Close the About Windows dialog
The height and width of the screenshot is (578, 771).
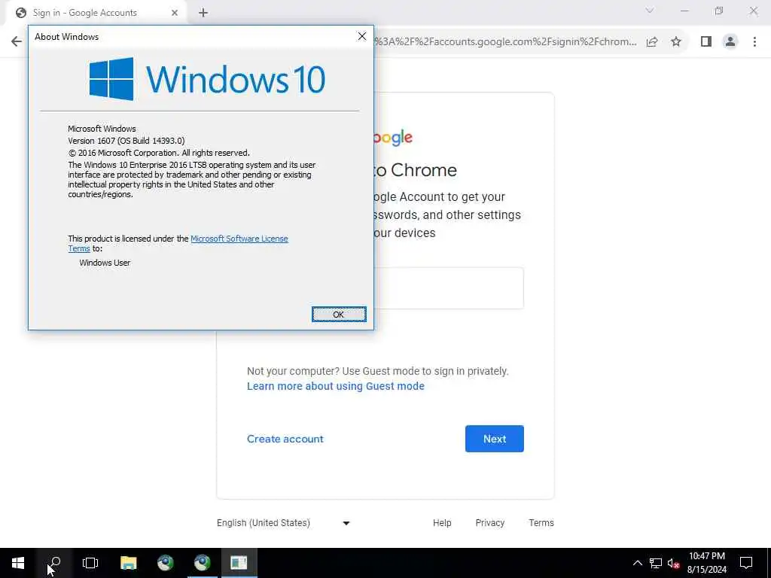click(x=362, y=36)
